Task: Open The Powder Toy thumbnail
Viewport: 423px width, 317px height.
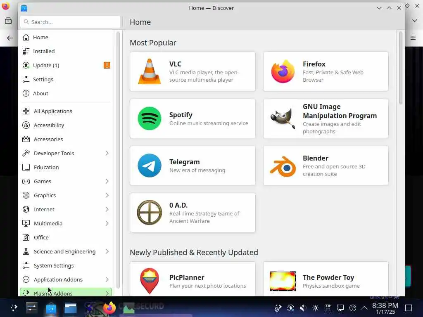Action: (x=283, y=281)
